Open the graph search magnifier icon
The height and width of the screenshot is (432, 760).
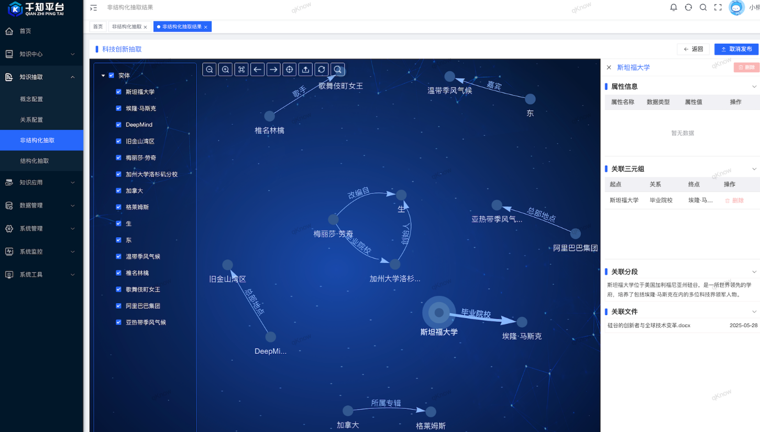[337, 69]
